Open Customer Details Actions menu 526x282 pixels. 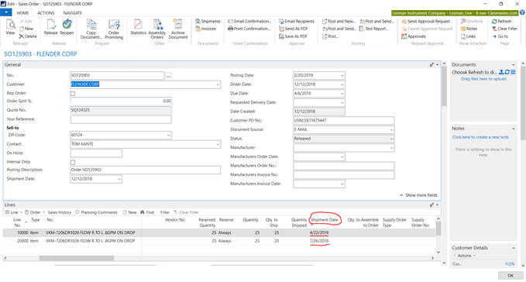click(464, 256)
